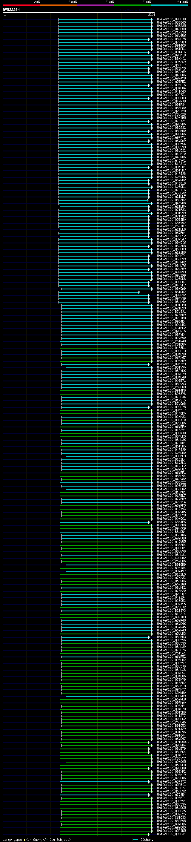
Task: Select hit UniRef100_Q9M2S9
Action: click(x=171, y=62)
